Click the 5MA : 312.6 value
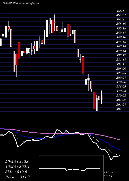The height and width of the screenshot is (181, 129). 16,172
